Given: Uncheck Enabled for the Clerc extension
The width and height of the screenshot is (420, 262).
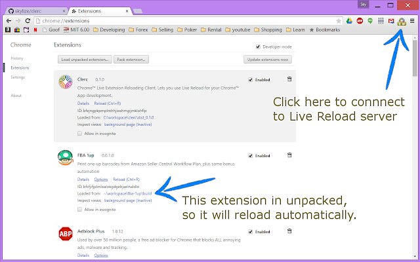Looking at the screenshot, I should point(251,80).
